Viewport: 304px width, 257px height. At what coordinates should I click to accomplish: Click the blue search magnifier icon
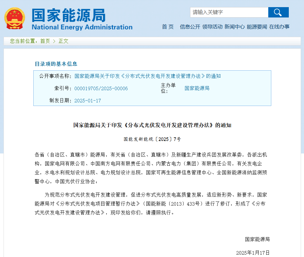[x=278, y=12]
